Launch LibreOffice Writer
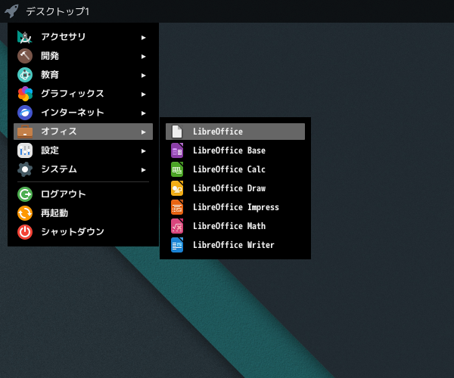The height and width of the screenshot is (378, 454). (235, 245)
